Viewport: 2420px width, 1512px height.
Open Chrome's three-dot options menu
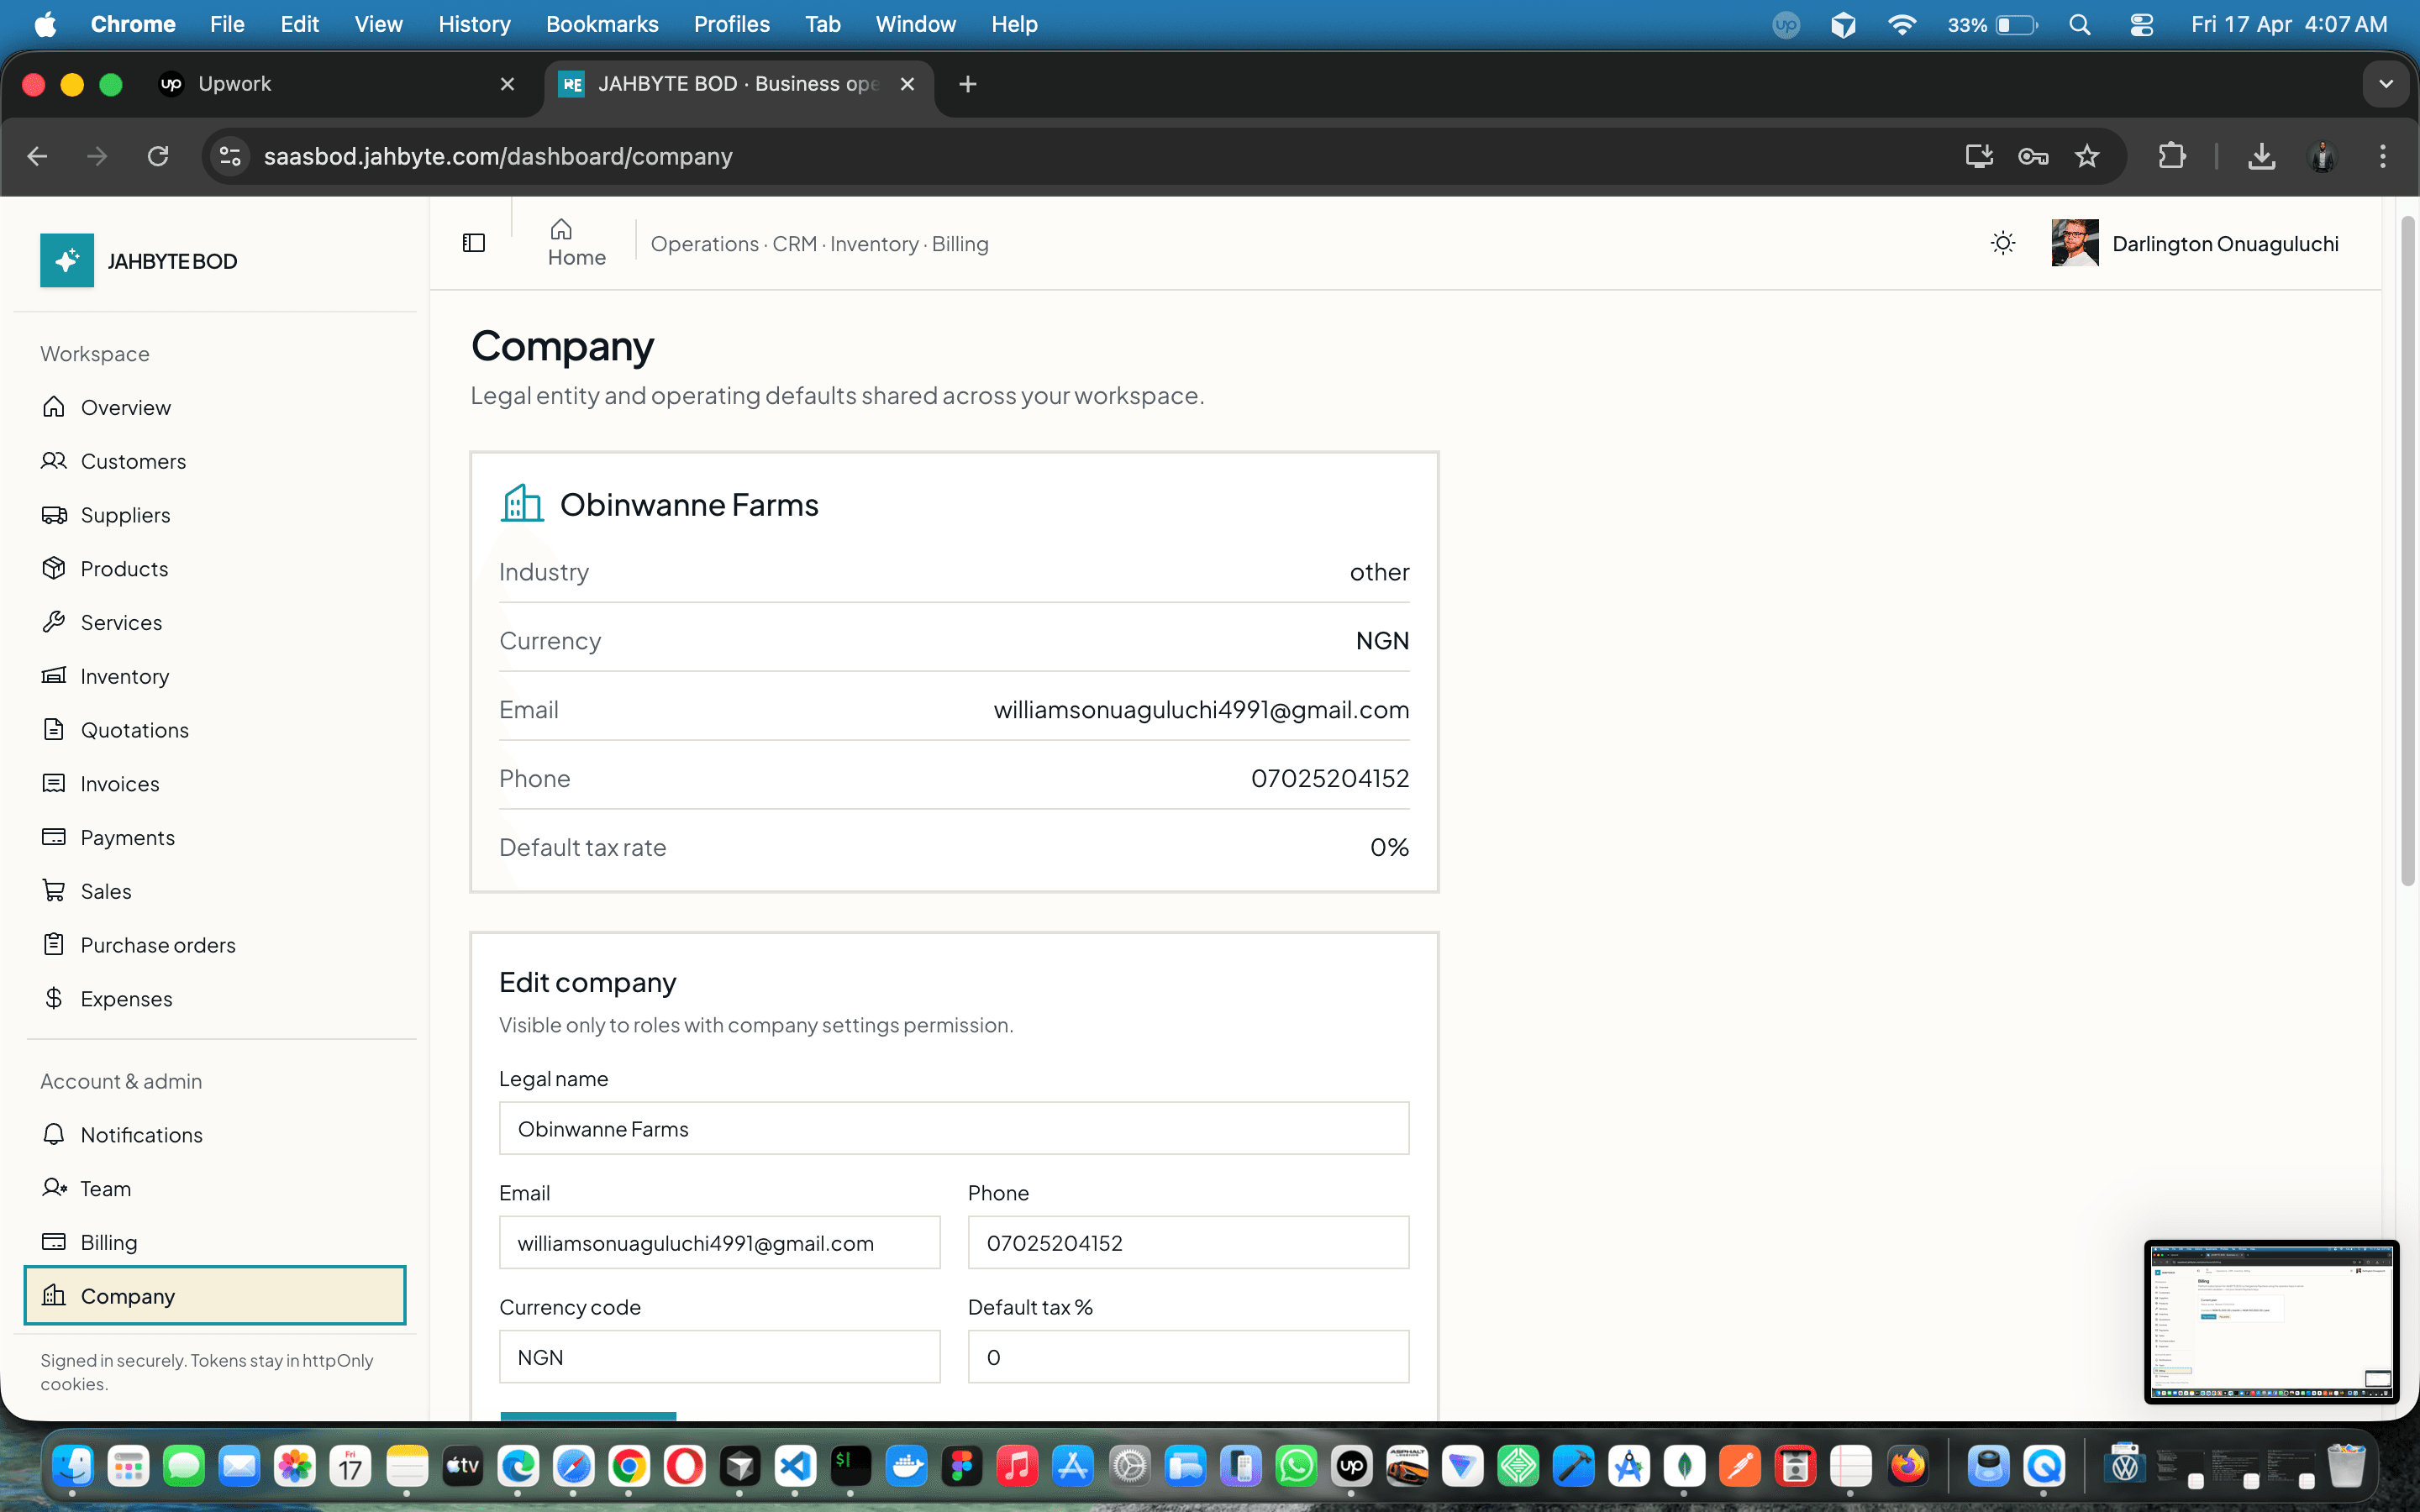click(x=2383, y=156)
